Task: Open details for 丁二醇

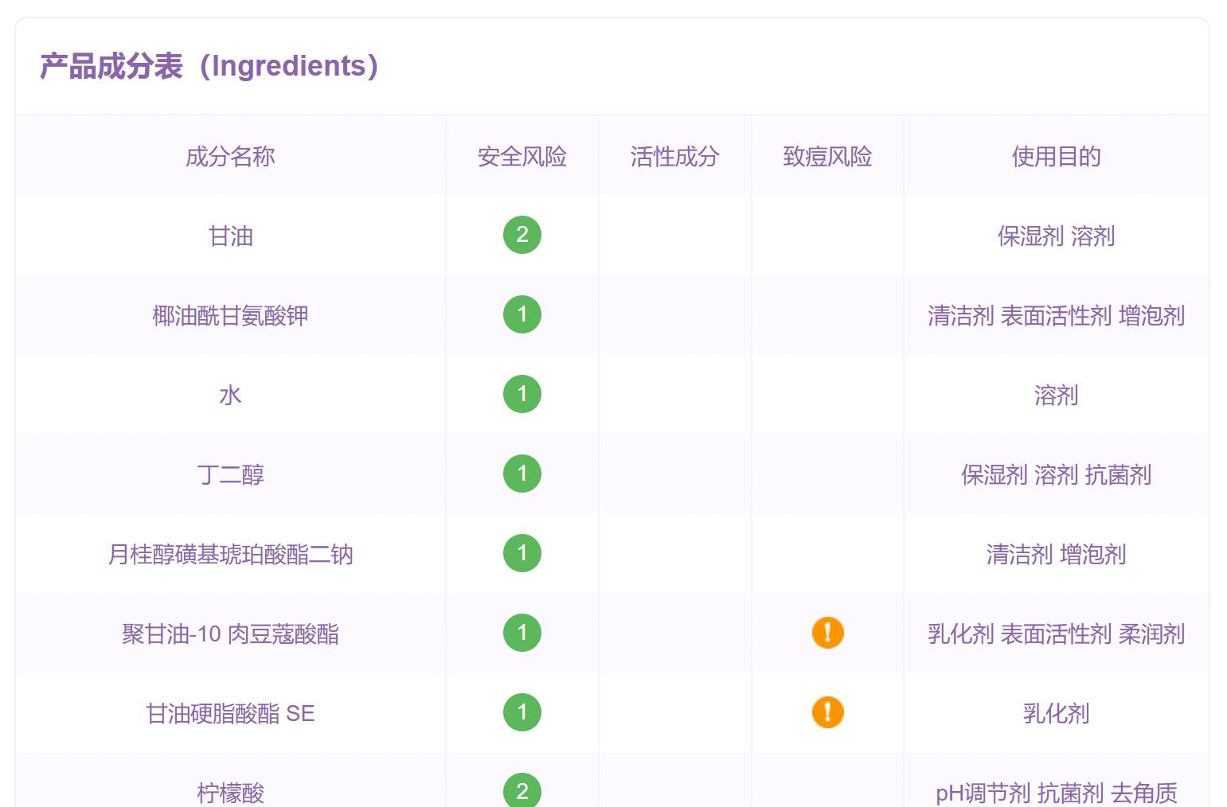Action: coord(229,474)
